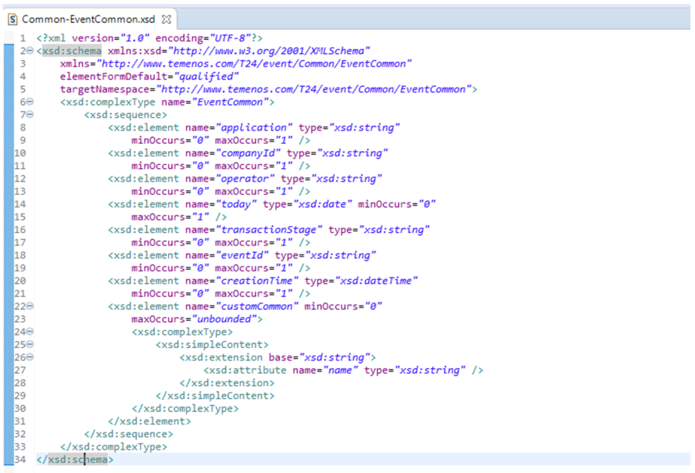The image size is (695, 473).
Task: Collapse the EventCommon complexType fold on line 6
Action: click(30, 102)
